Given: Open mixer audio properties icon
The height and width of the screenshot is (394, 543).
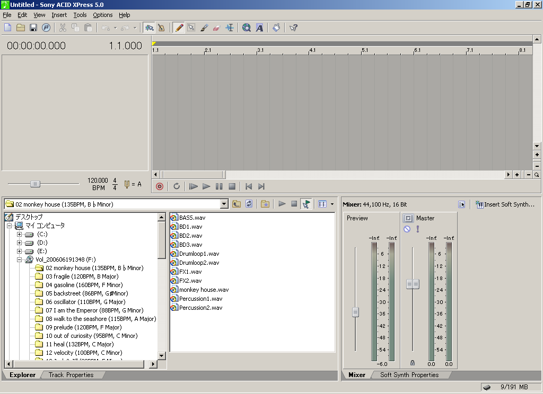Looking at the screenshot, I should pos(462,204).
